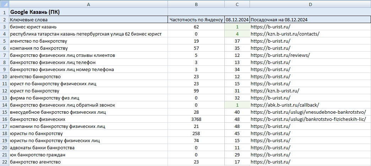
Task: Open link https://kzn.b-urist.ru/ in row 12
Action: point(275,91)
